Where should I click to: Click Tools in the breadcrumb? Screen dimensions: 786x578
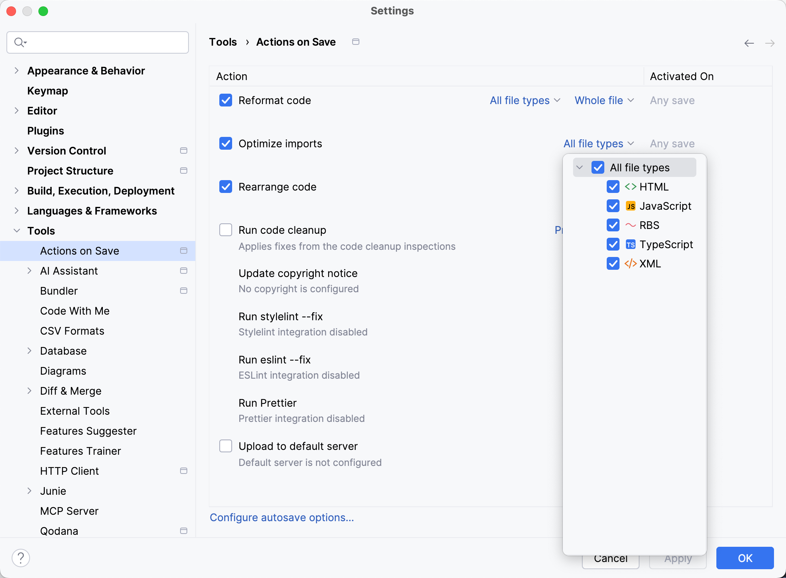point(223,42)
